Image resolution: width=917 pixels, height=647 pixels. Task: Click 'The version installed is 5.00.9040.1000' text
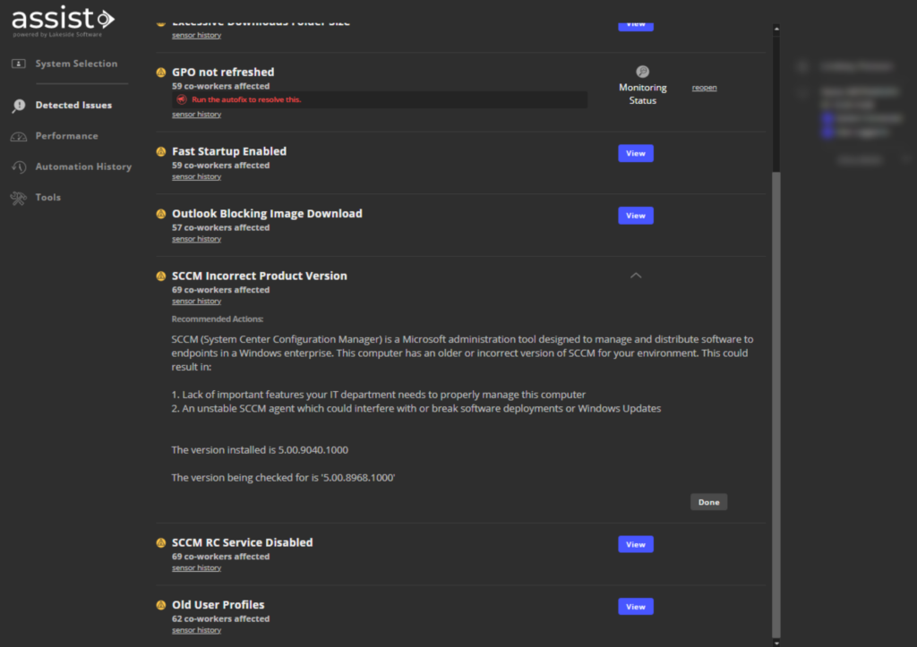260,450
